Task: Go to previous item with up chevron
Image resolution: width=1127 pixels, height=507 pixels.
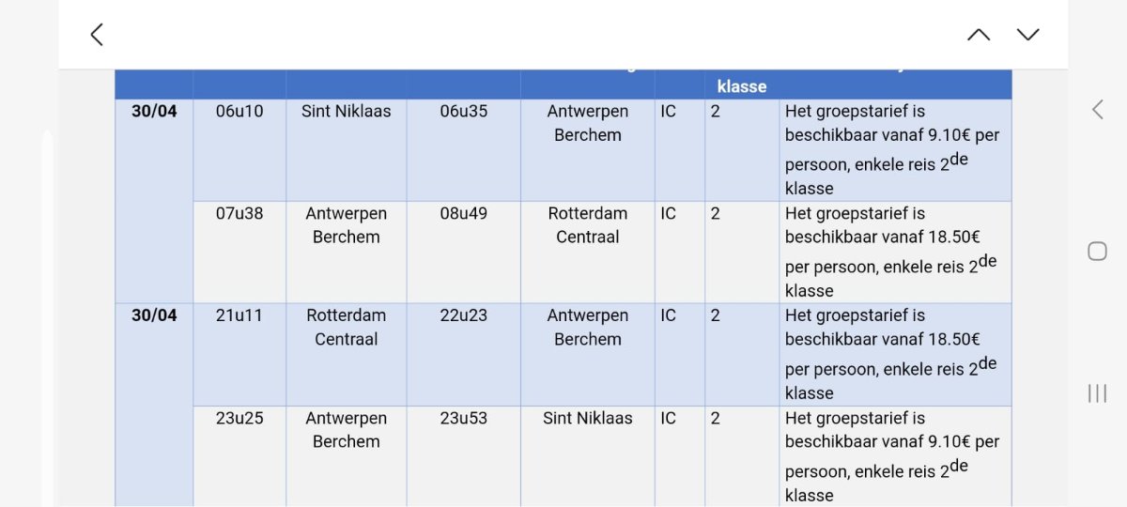Action: [979, 35]
